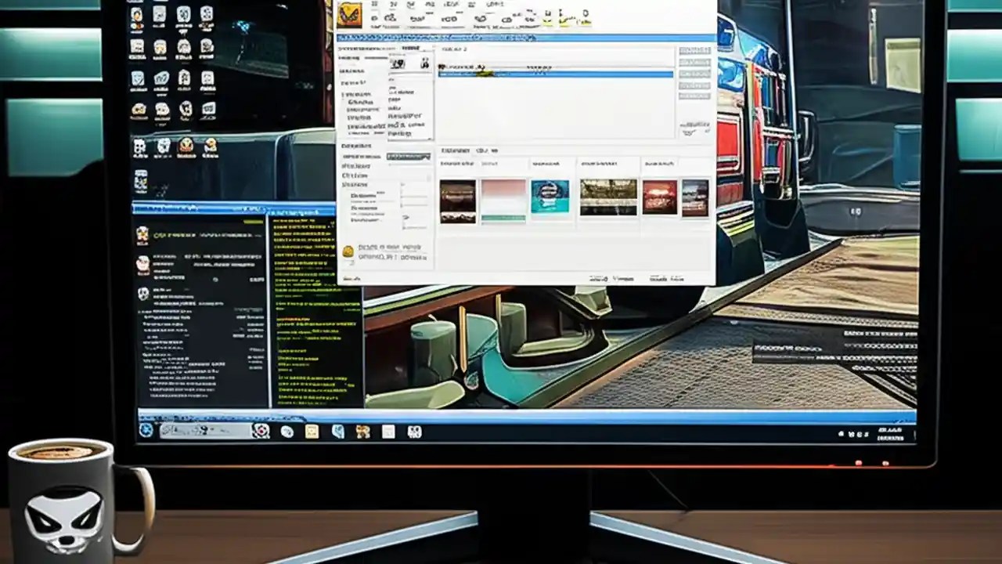The height and width of the screenshot is (564, 1002).
Task: Select the butterfly application icon in the toolbar
Action: [351, 15]
